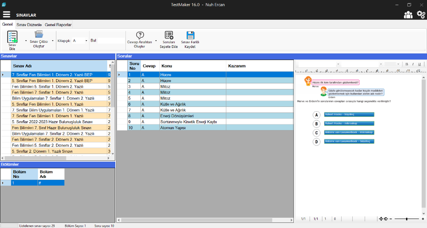Image resolution: width=427 pixels, height=228 pixels.
Task: Toggle underline formatting in preview editor
Action: (419, 64)
